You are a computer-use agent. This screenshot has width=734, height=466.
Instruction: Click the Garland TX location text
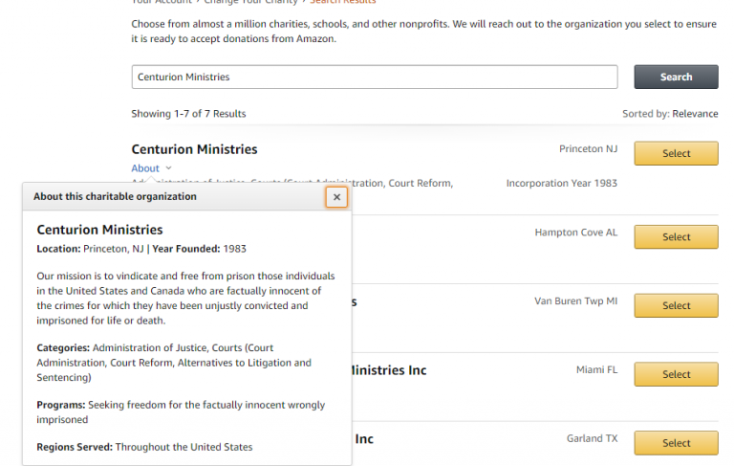(592, 438)
